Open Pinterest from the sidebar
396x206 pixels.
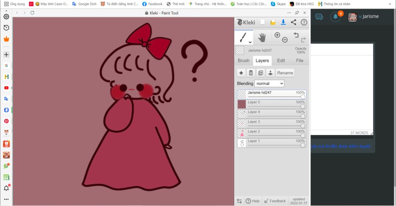[6, 121]
